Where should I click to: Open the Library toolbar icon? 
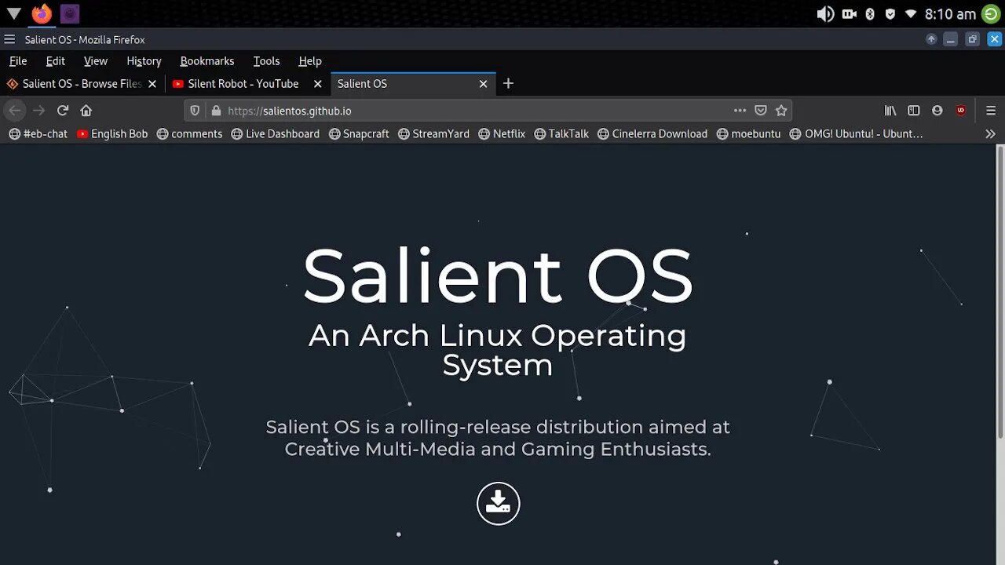click(x=890, y=111)
